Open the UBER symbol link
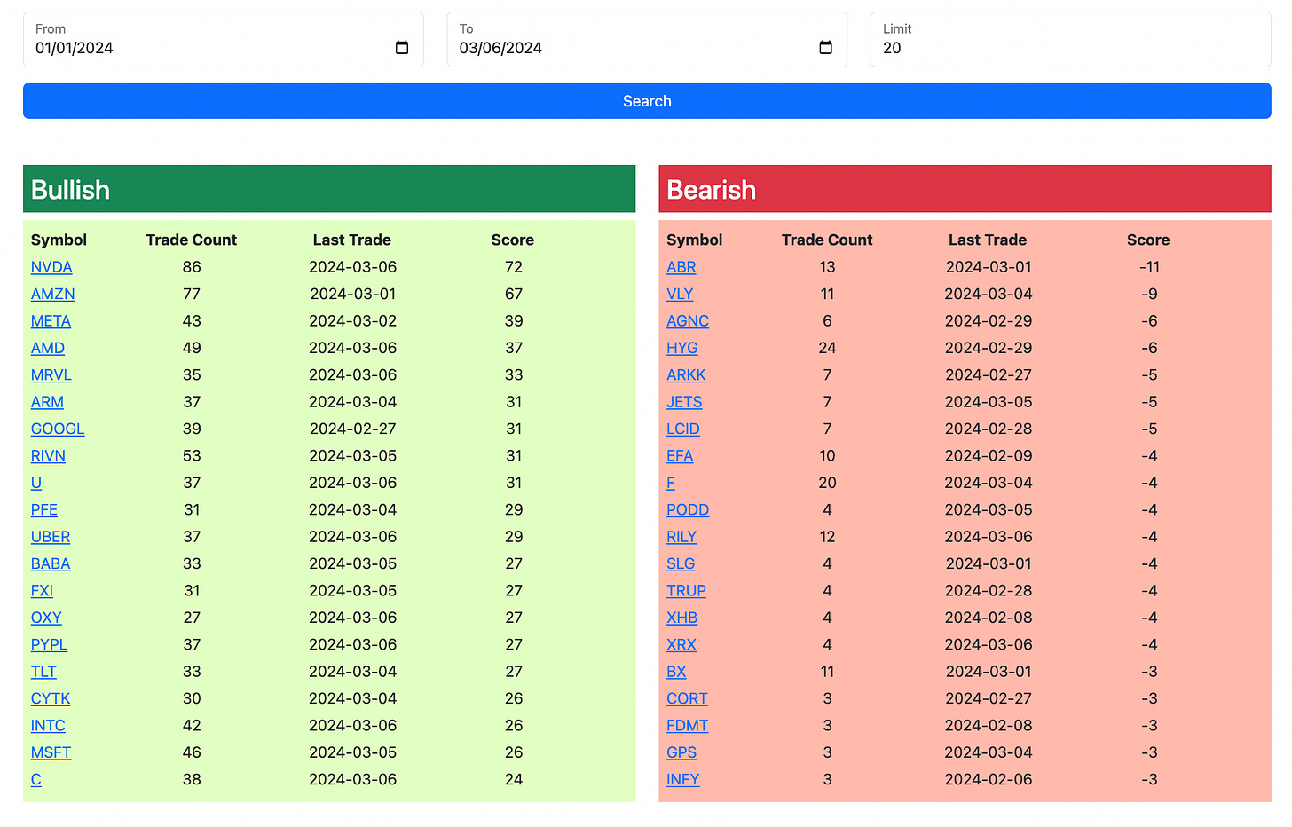The width and height of the screenshot is (1292, 827). [x=51, y=537]
